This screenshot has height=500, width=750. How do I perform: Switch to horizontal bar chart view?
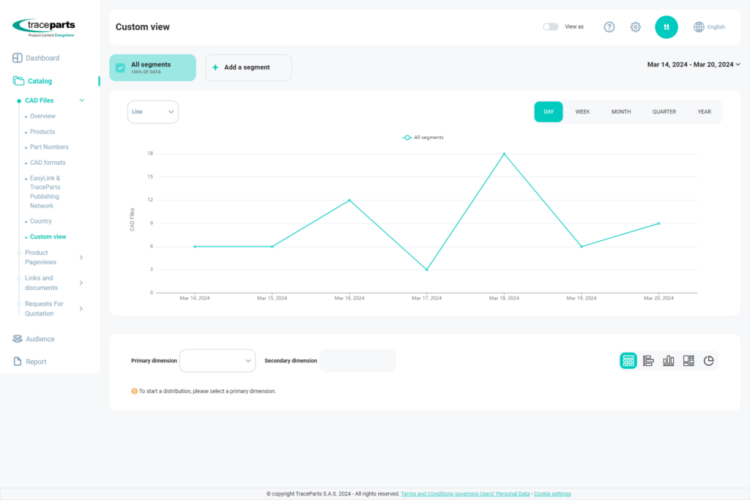tap(648, 360)
